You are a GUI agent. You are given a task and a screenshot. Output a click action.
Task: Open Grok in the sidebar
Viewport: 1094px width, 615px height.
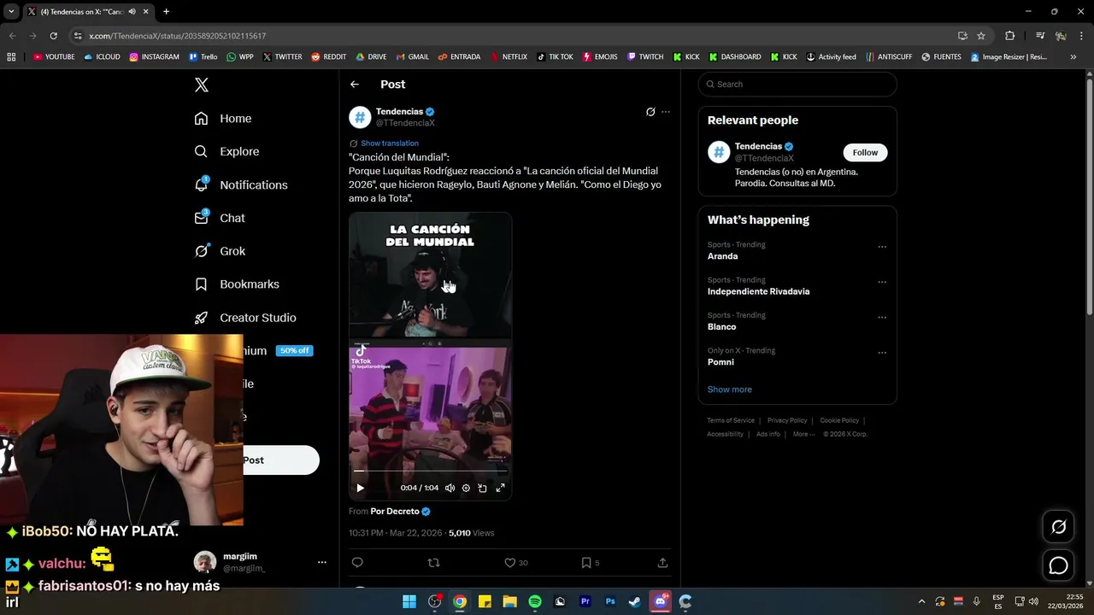coord(220,251)
